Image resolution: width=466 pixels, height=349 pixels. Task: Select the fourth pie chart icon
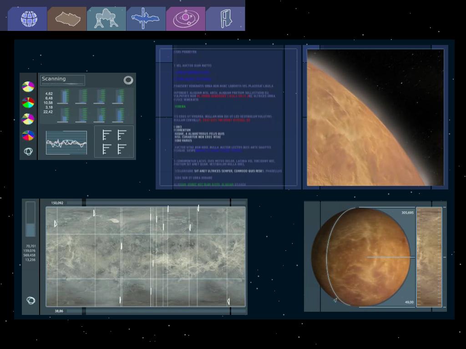[x=28, y=135]
